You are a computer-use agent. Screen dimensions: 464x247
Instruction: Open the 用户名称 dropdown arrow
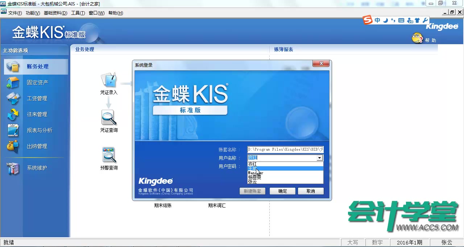pos(319,158)
